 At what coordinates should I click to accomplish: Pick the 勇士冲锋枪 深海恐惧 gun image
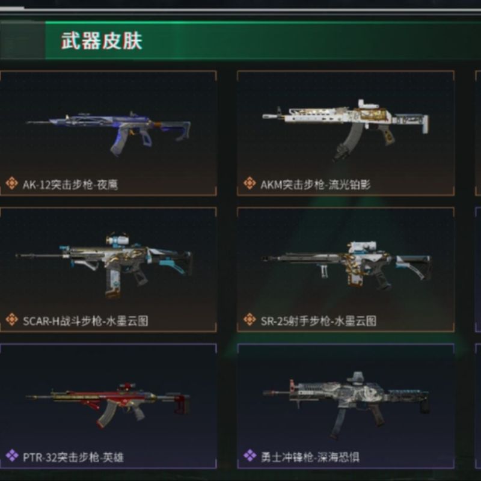tap(346, 405)
